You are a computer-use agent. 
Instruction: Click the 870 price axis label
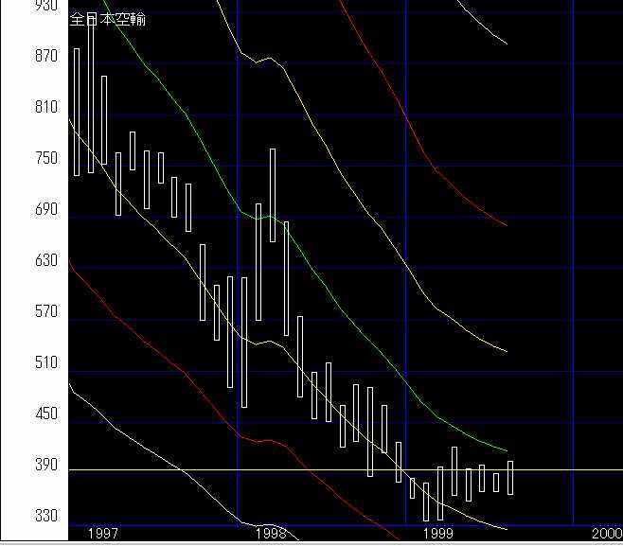[44, 57]
